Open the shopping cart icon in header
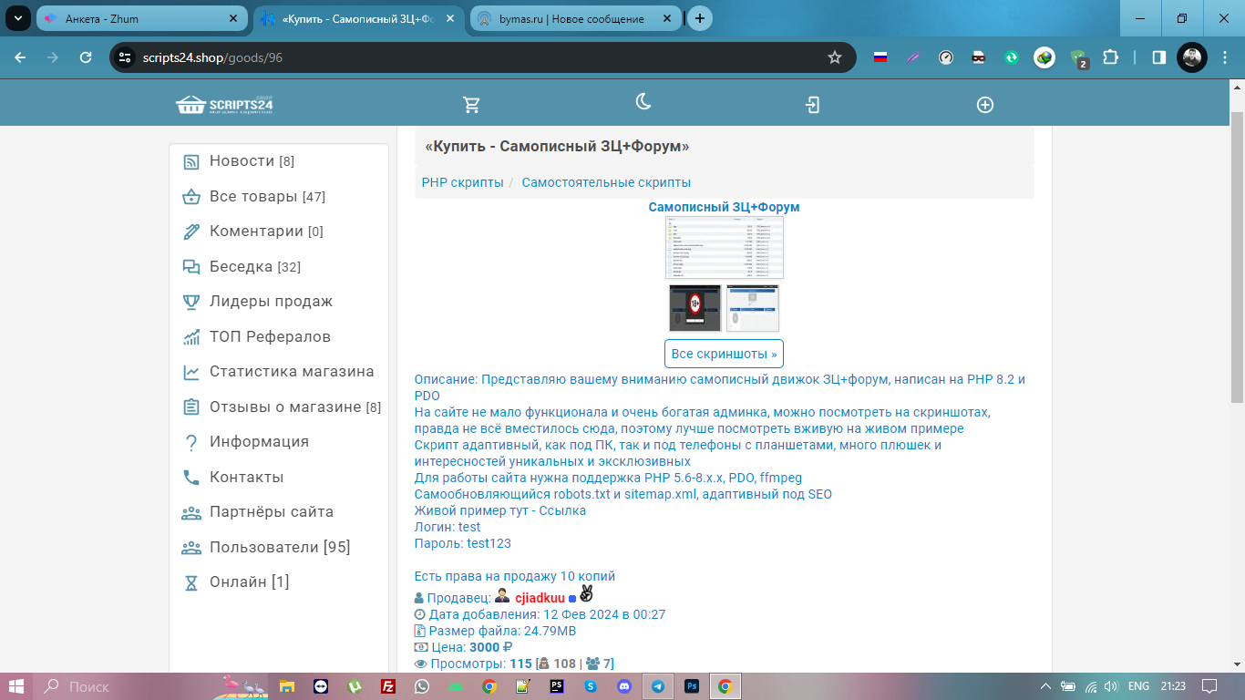This screenshot has width=1245, height=700. (471, 105)
